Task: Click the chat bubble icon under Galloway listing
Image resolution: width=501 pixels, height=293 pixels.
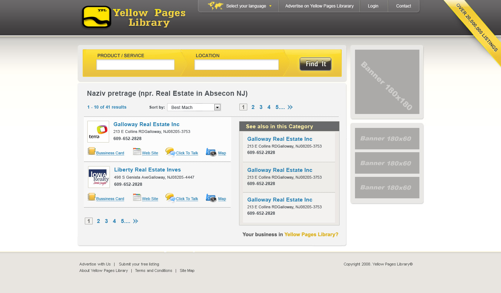Action: pyautogui.click(x=170, y=152)
